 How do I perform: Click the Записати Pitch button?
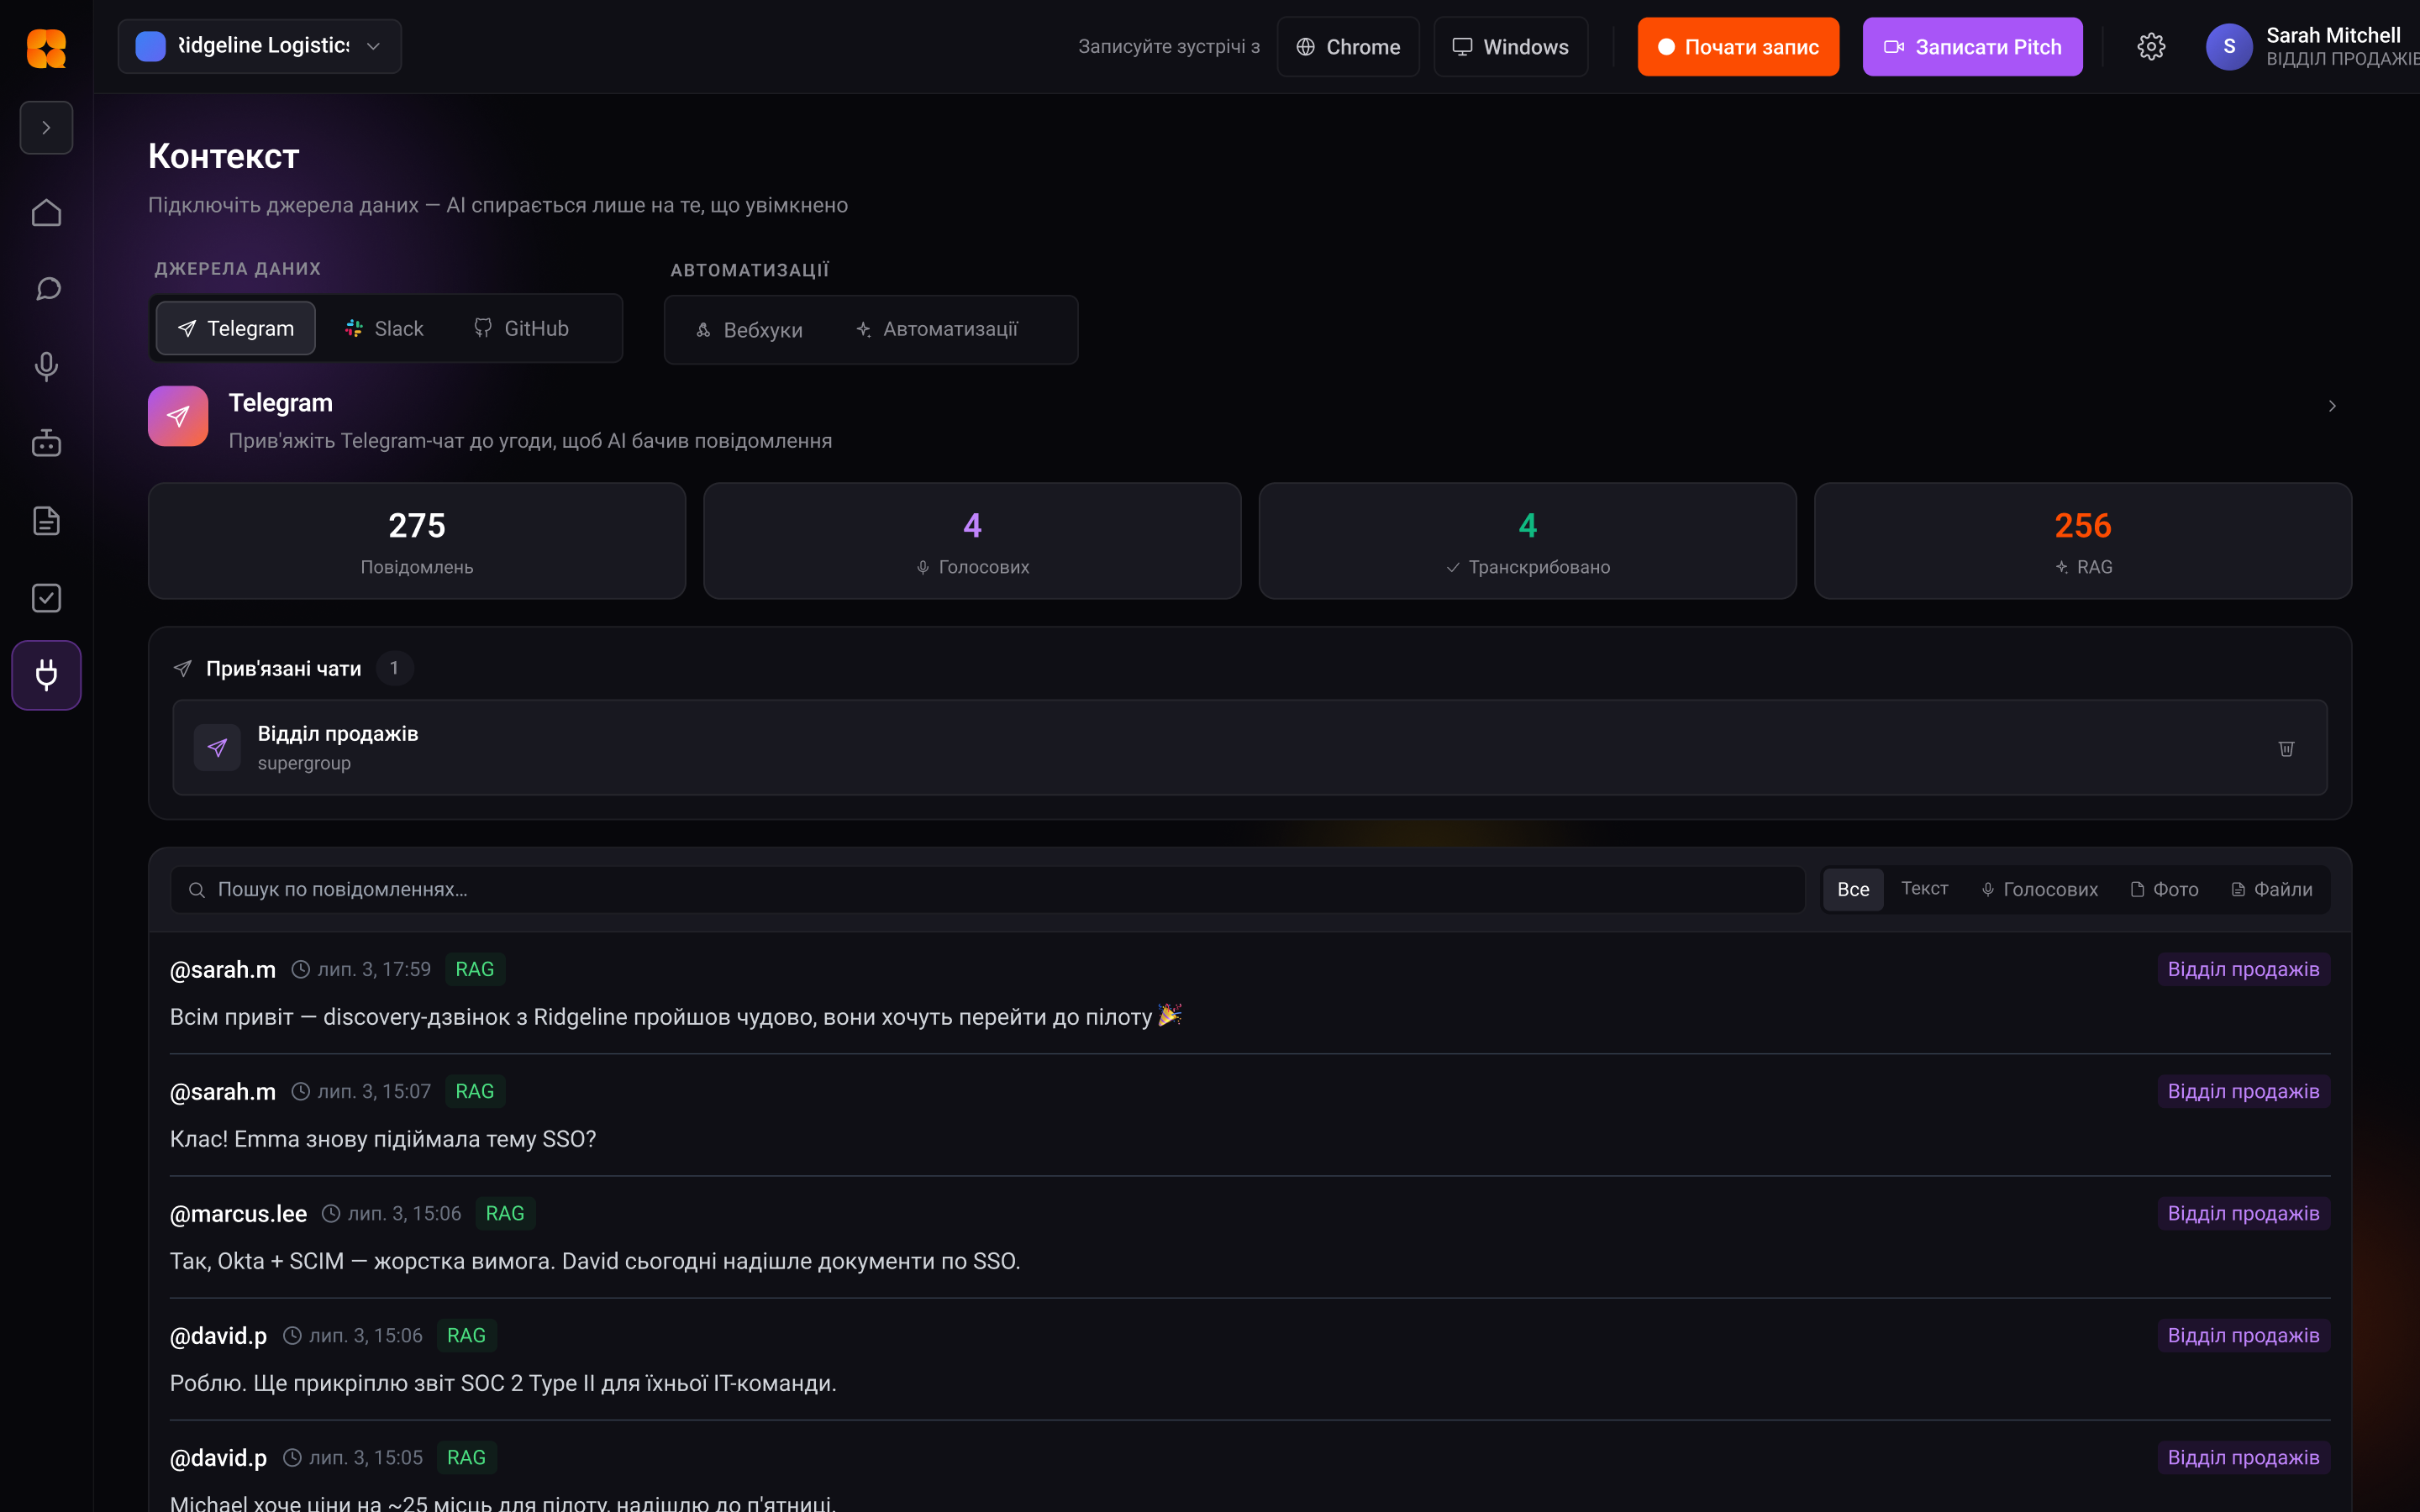tap(1972, 47)
